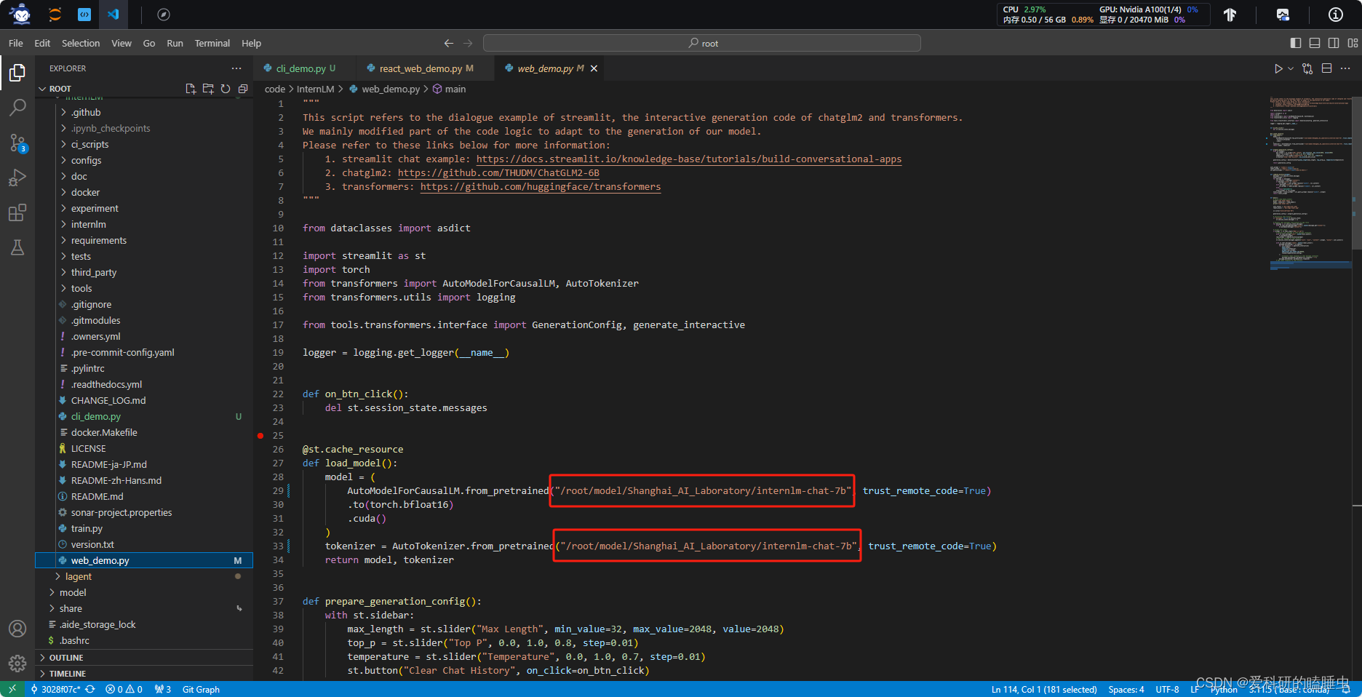
Task: Open customize layout control
Action: [1353, 44]
